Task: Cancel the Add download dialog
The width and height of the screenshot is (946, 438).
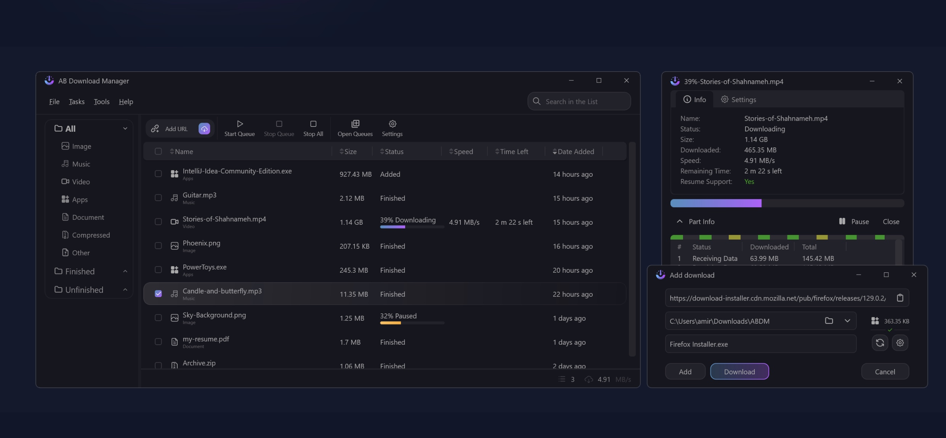Action: point(885,371)
